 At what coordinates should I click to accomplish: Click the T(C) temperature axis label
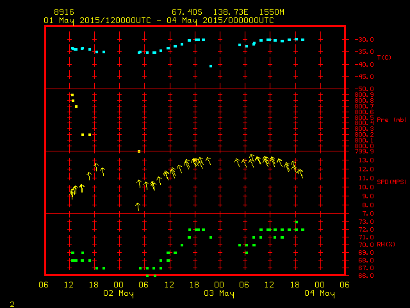click(x=384, y=57)
